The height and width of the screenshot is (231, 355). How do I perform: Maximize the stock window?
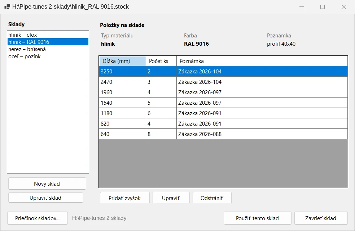(323, 7)
